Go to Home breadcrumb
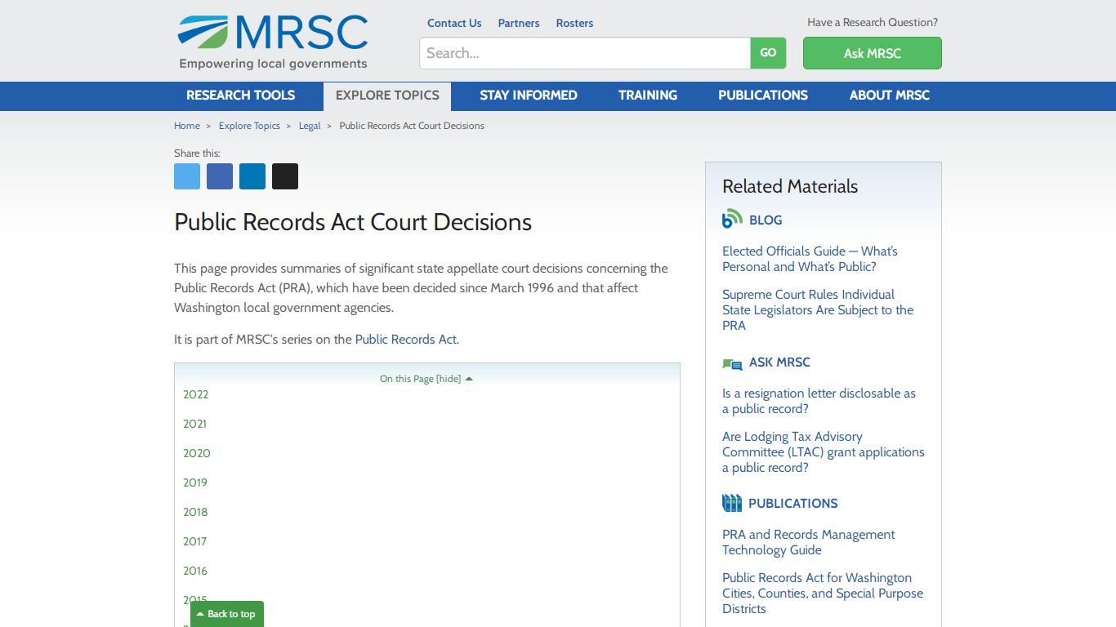This screenshot has width=1116, height=627. [187, 126]
